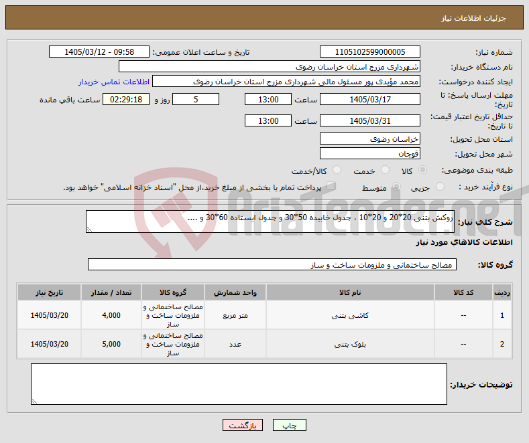Click the buyer notes resize handle
The height and width of the screenshot is (443, 529).
click(34, 402)
